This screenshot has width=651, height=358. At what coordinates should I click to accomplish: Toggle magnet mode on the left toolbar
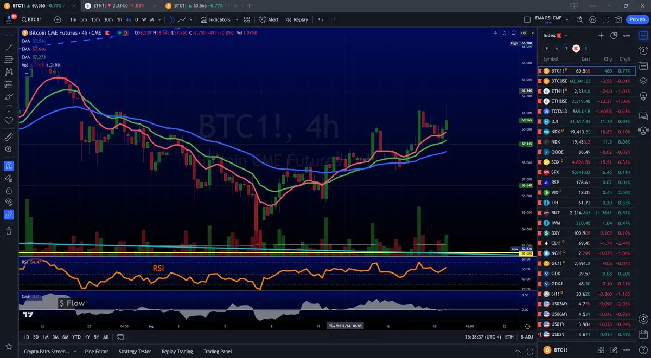coord(9,166)
